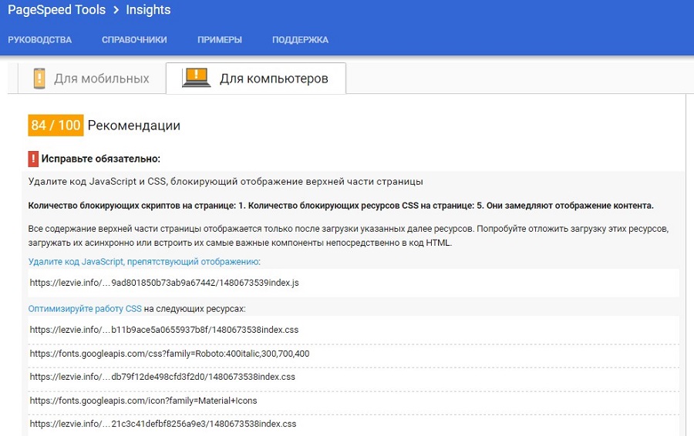Image resolution: width=694 pixels, height=436 pixels.
Task: Switch to the Для мобильных tab
Action: [x=92, y=79]
